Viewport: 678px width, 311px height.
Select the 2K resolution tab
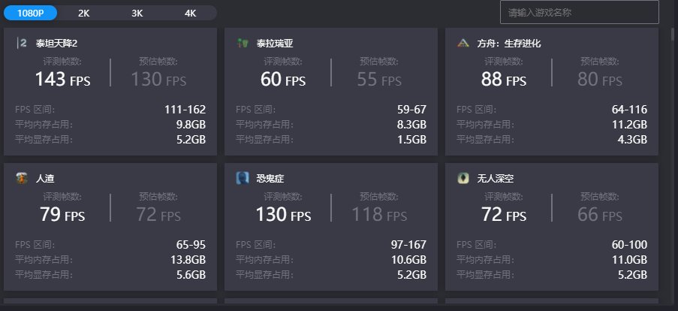(84, 13)
